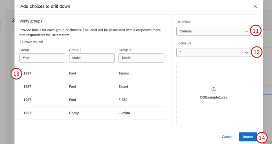The height and width of the screenshot is (144, 272).
Task: Click the 'Group 2' column label
Action: coord(75,50)
